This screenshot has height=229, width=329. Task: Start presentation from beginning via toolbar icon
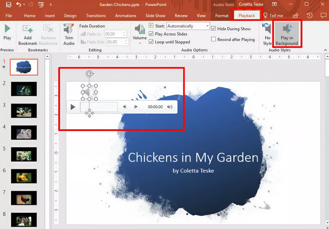pyautogui.click(x=41, y=4)
